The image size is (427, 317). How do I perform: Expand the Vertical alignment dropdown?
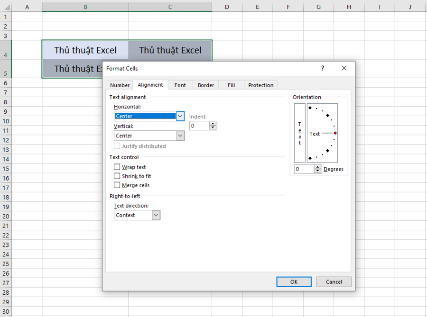click(180, 136)
